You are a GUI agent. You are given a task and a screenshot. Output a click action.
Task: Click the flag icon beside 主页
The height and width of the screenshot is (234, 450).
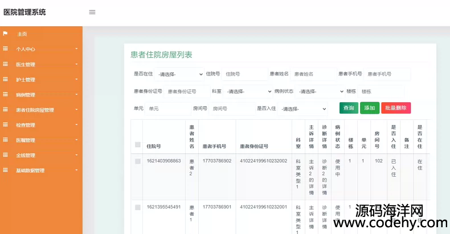[x=6, y=34]
